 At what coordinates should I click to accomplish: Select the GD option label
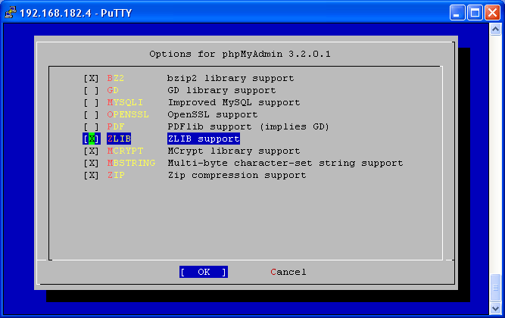[x=113, y=91]
